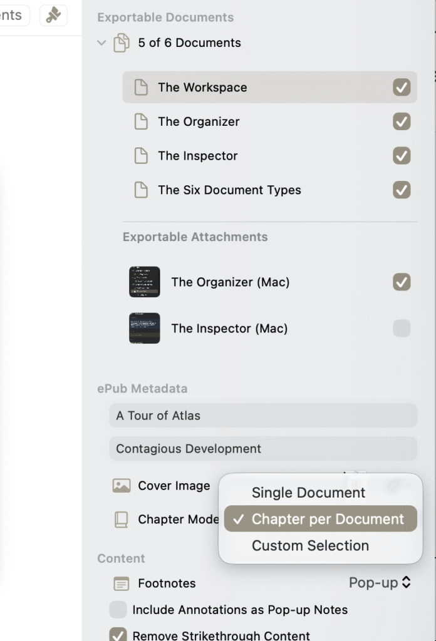Uncheck The Inspector export checkbox
This screenshot has width=436, height=641.
[402, 156]
